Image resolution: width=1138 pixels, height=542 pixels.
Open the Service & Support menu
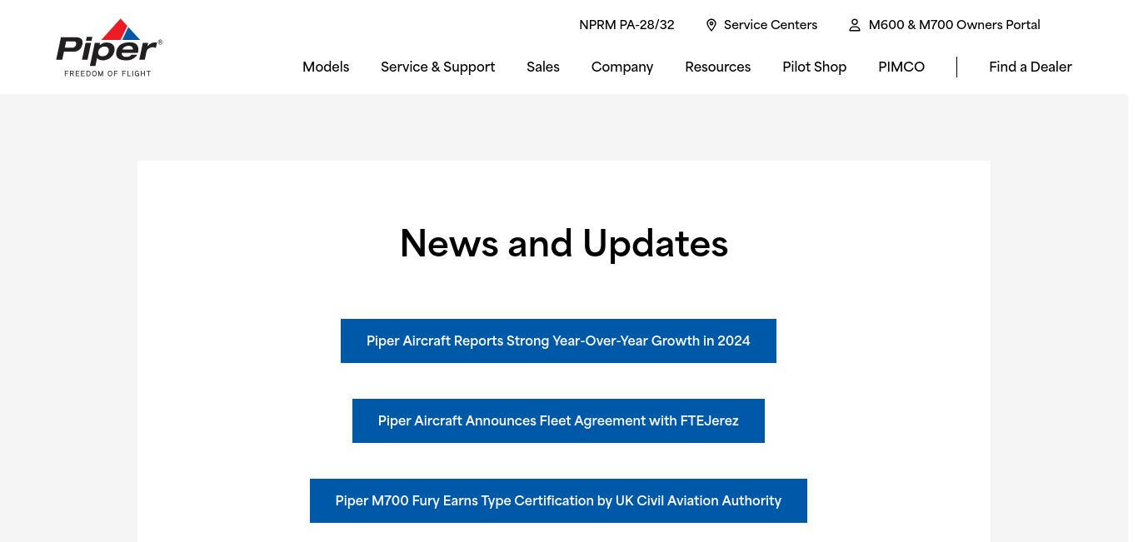coord(438,67)
